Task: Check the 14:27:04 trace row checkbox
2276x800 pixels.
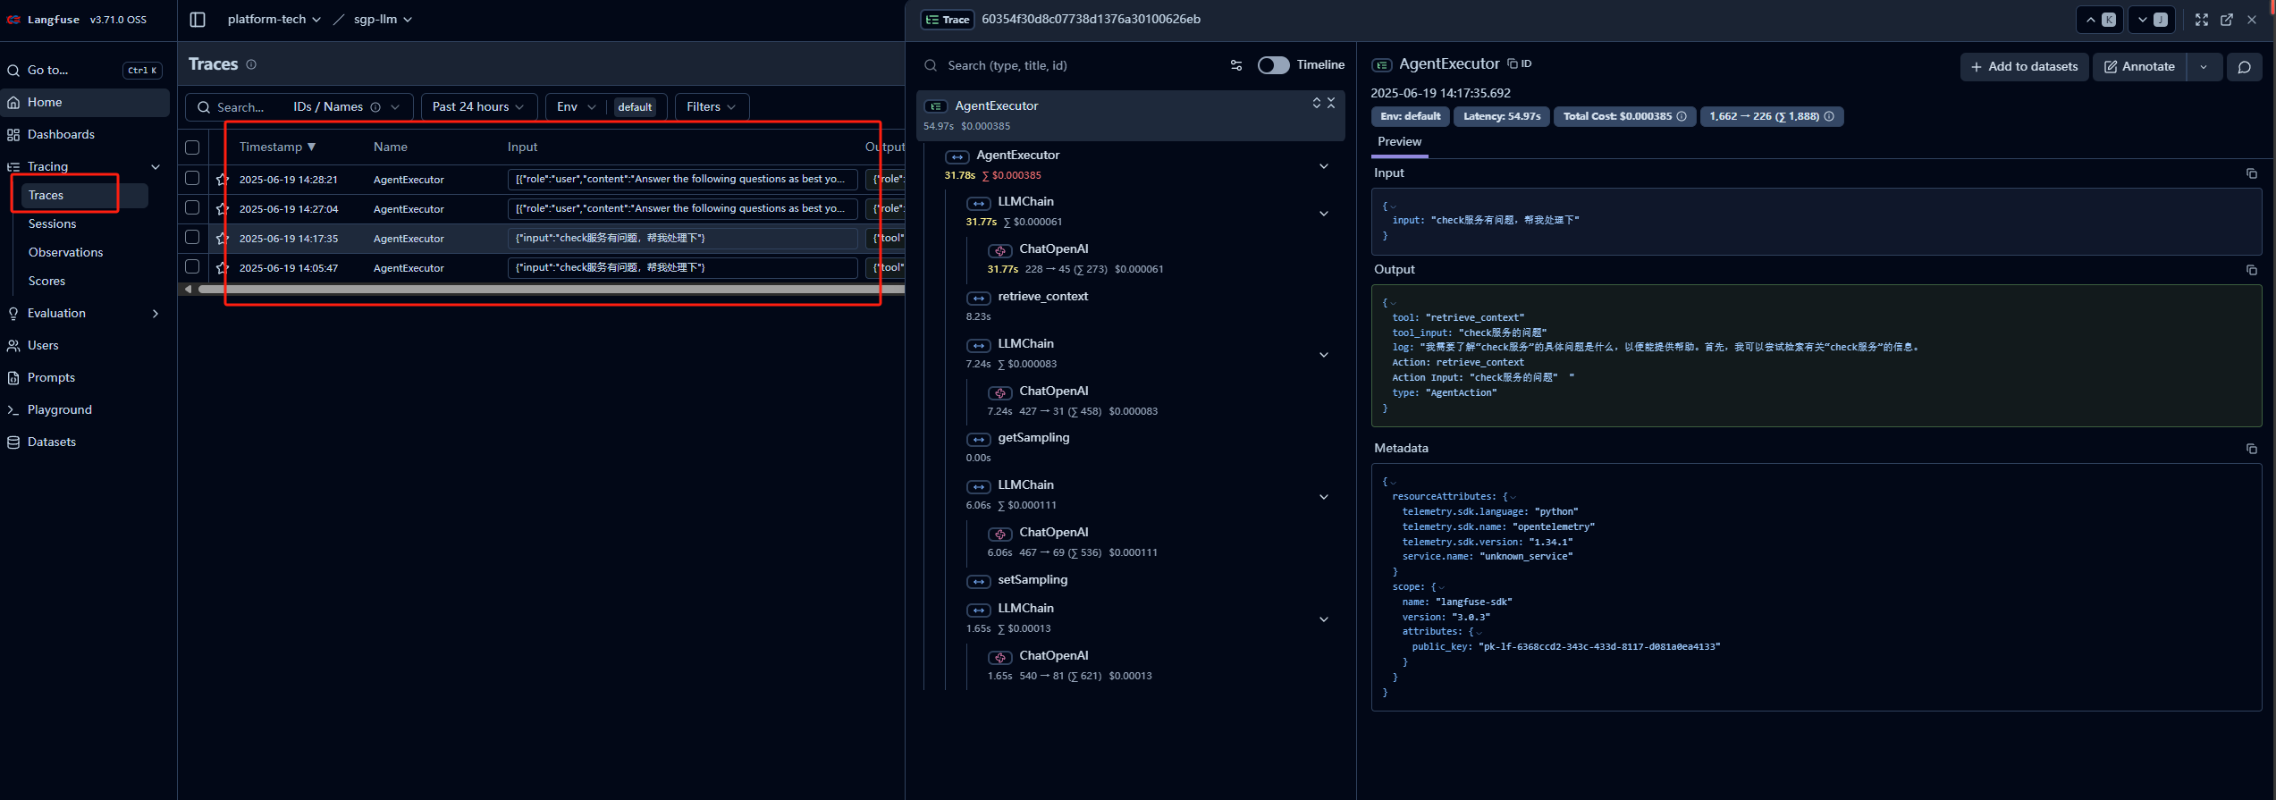Action: click(192, 208)
